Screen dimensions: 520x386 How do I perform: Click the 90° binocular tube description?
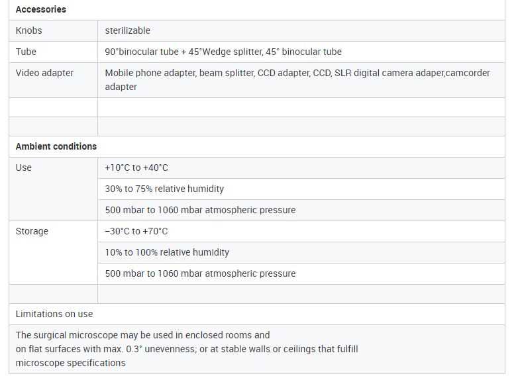click(223, 52)
